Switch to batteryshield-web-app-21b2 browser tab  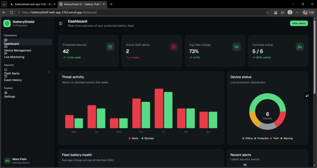pos(32,4)
